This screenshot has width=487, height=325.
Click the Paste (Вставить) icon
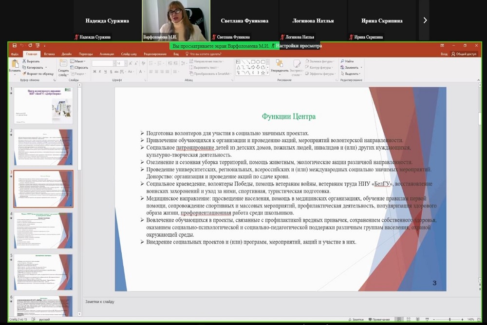click(15, 64)
